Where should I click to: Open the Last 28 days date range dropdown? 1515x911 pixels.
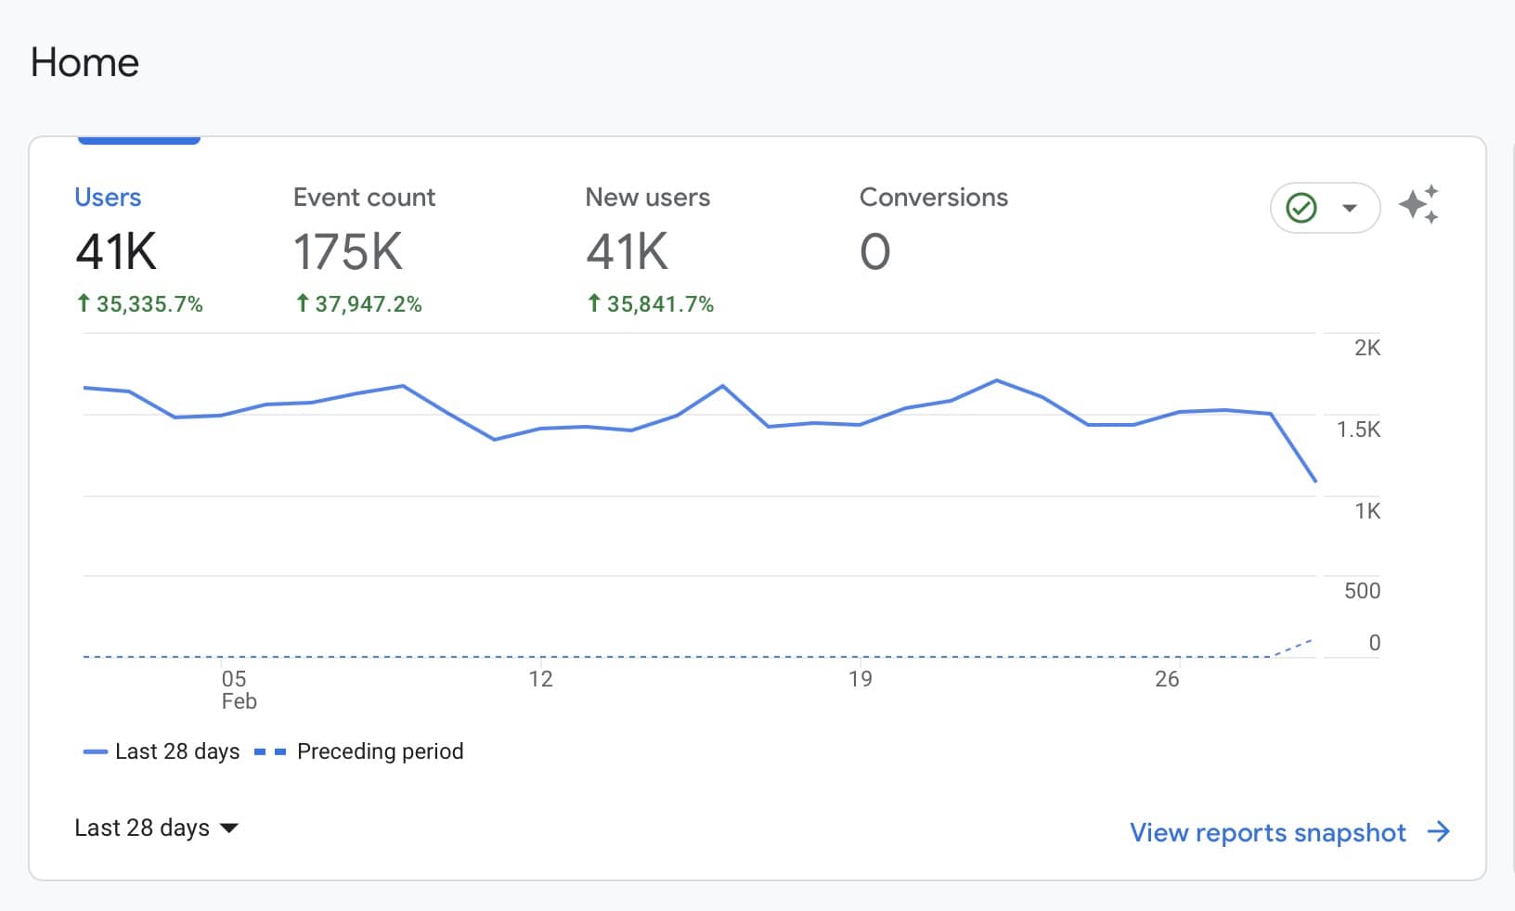(x=156, y=828)
